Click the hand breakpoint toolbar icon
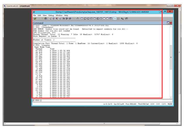The width and height of the screenshot is (191, 130). pyautogui.click(x=78, y=18)
